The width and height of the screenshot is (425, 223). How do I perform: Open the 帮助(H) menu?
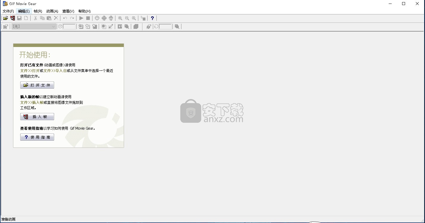pos(84,11)
